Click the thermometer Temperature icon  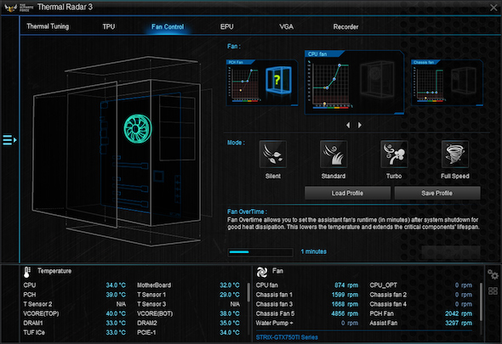[x=27, y=272]
